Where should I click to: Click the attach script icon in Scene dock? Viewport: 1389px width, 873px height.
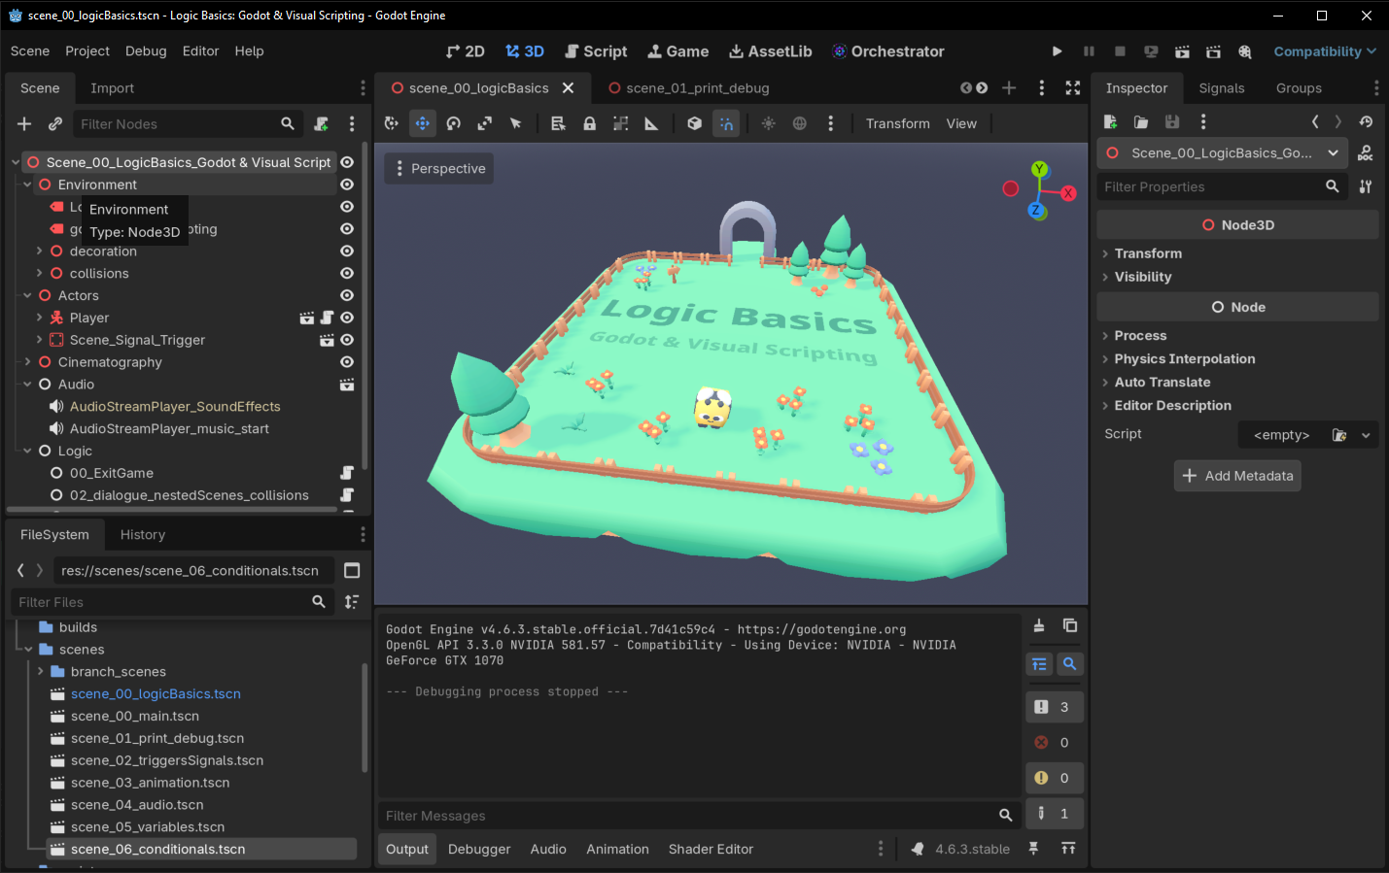pos(321,123)
